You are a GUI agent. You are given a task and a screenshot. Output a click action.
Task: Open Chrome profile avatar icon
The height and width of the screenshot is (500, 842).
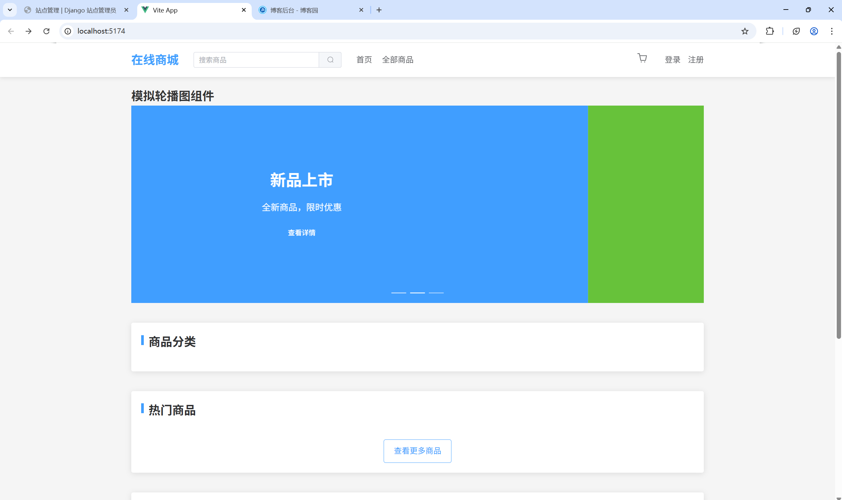pos(814,31)
